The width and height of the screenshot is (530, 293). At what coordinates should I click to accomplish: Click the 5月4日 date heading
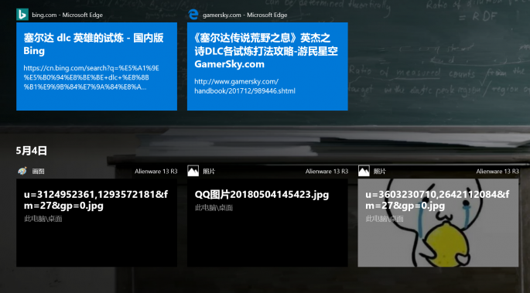click(x=32, y=151)
